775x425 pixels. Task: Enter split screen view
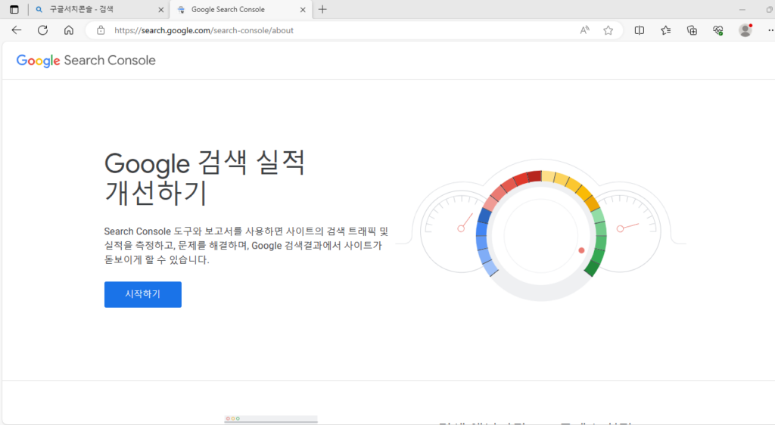[x=639, y=30]
